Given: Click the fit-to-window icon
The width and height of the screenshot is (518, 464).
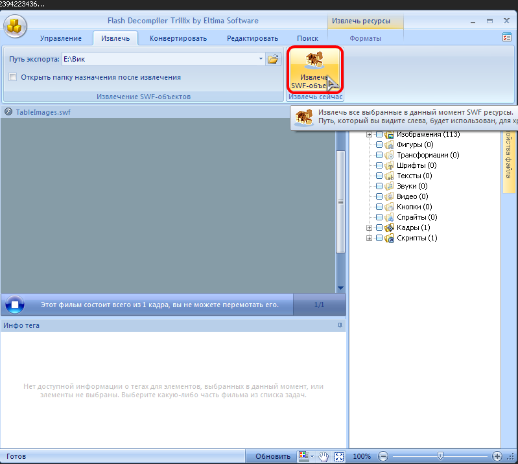Looking at the screenshot, I should (x=339, y=456).
